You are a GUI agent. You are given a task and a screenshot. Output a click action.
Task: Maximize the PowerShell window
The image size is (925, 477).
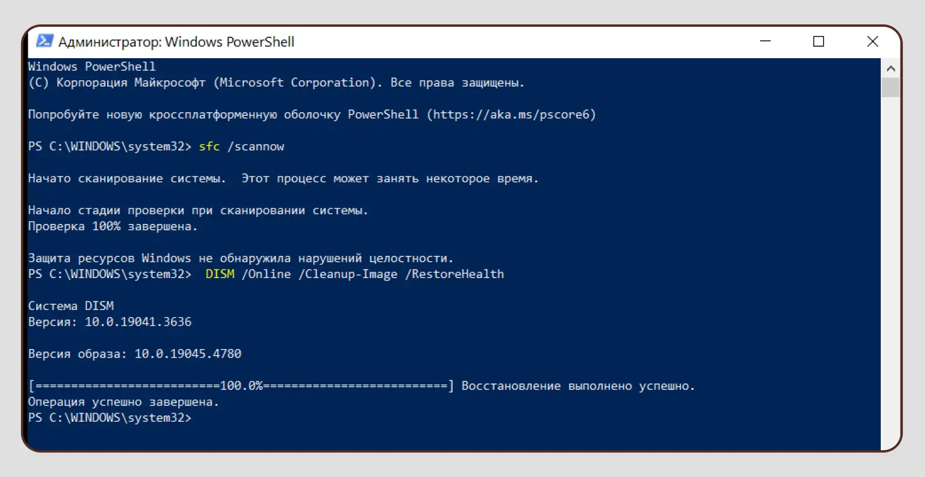pyautogui.click(x=818, y=41)
